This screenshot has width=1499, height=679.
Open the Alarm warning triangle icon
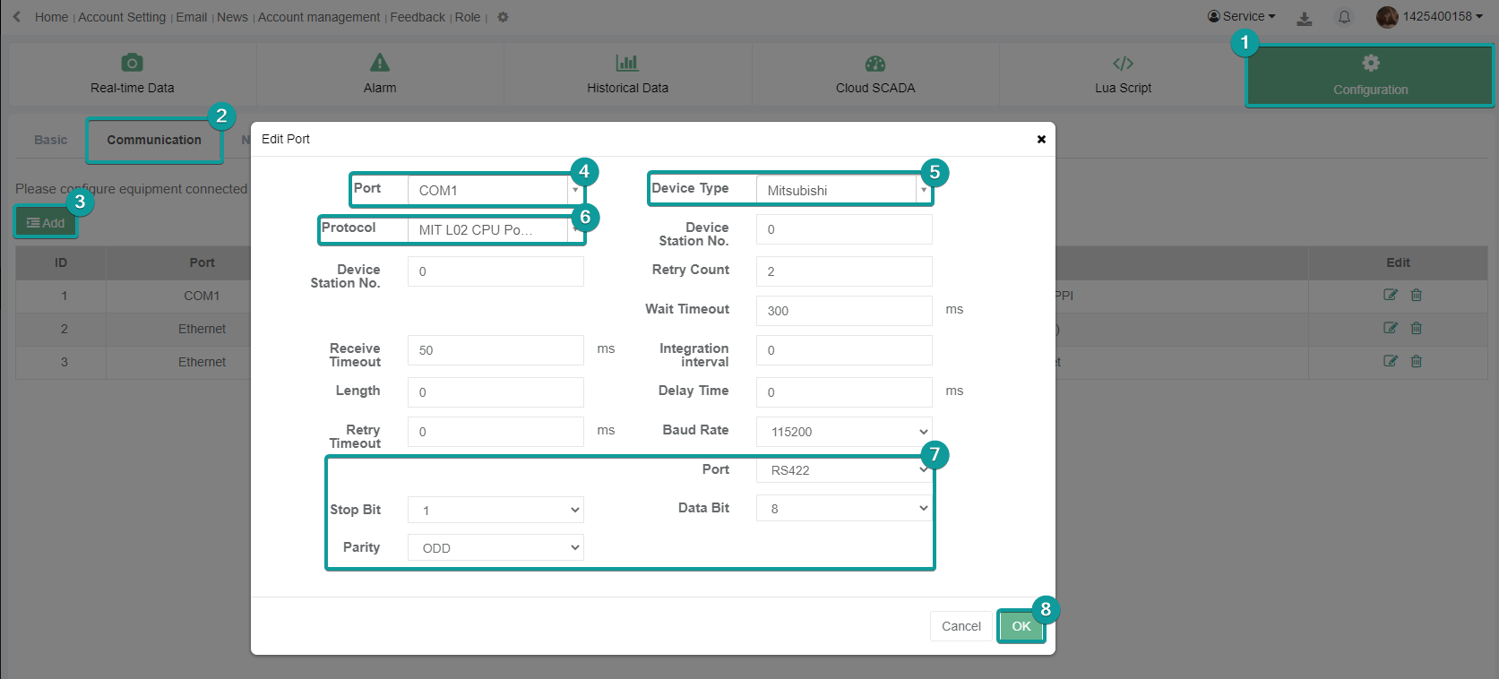[380, 63]
